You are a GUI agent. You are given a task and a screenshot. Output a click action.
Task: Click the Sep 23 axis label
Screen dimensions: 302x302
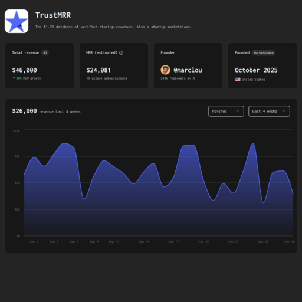[x=234, y=241]
